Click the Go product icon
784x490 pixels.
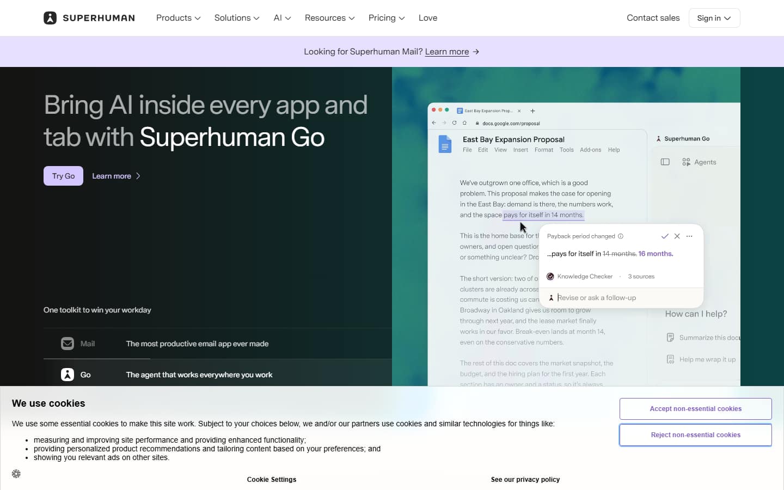click(x=68, y=375)
